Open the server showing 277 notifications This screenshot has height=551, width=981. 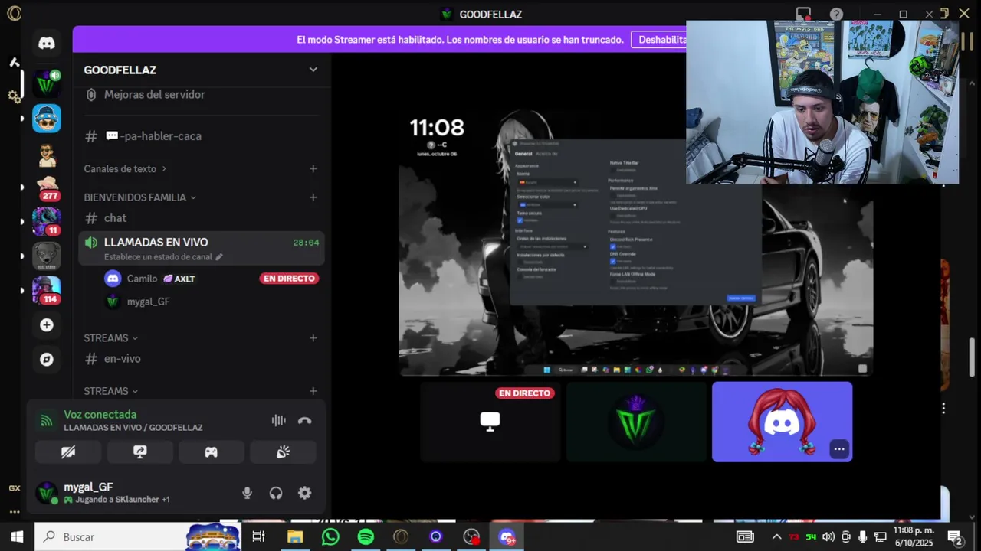click(47, 187)
